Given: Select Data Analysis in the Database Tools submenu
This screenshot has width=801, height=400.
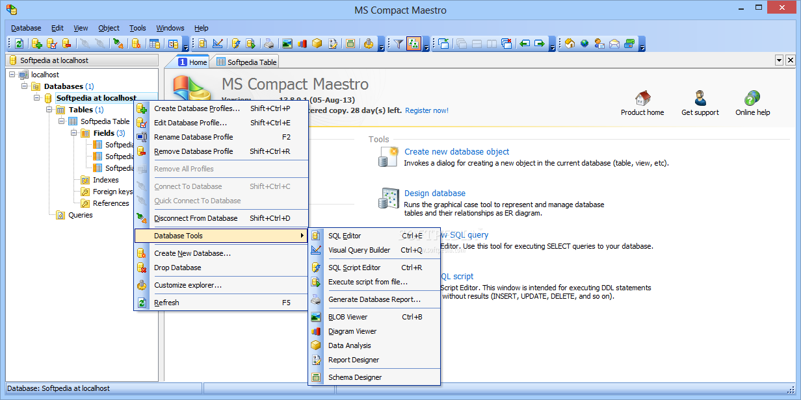Looking at the screenshot, I should [x=374, y=345].
